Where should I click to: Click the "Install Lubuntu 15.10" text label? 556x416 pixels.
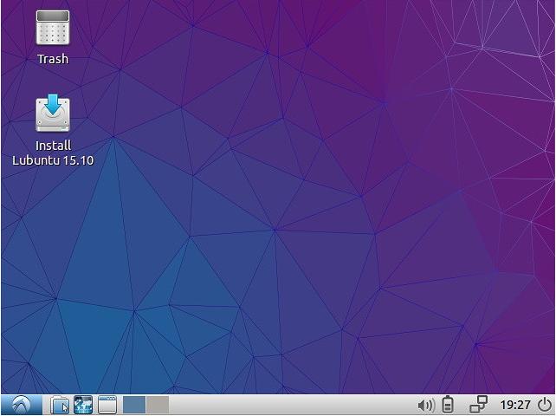53,153
